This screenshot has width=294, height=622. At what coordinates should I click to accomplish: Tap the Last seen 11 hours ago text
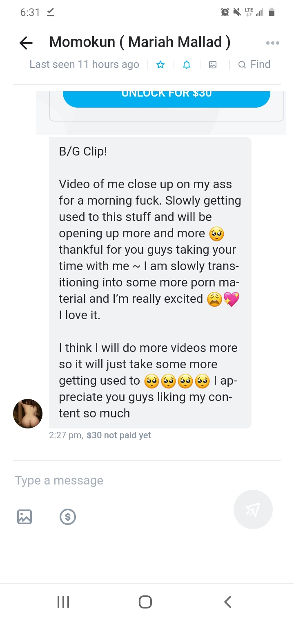click(x=84, y=64)
